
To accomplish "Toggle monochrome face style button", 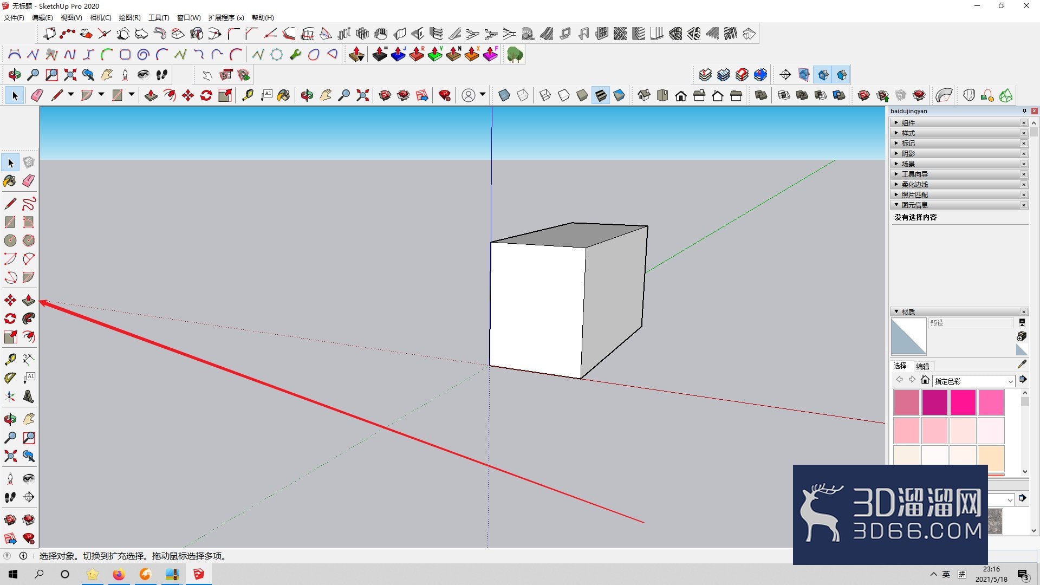I will click(x=619, y=96).
